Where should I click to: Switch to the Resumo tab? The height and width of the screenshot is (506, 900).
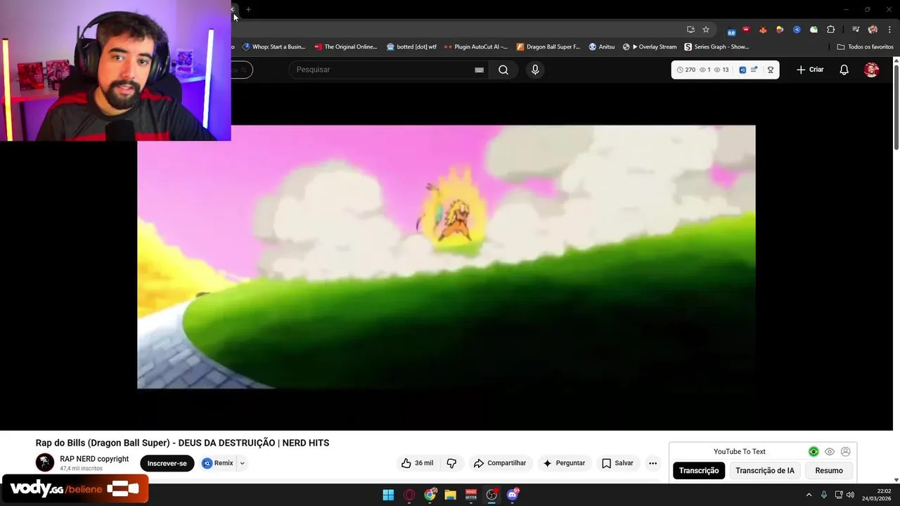click(829, 471)
